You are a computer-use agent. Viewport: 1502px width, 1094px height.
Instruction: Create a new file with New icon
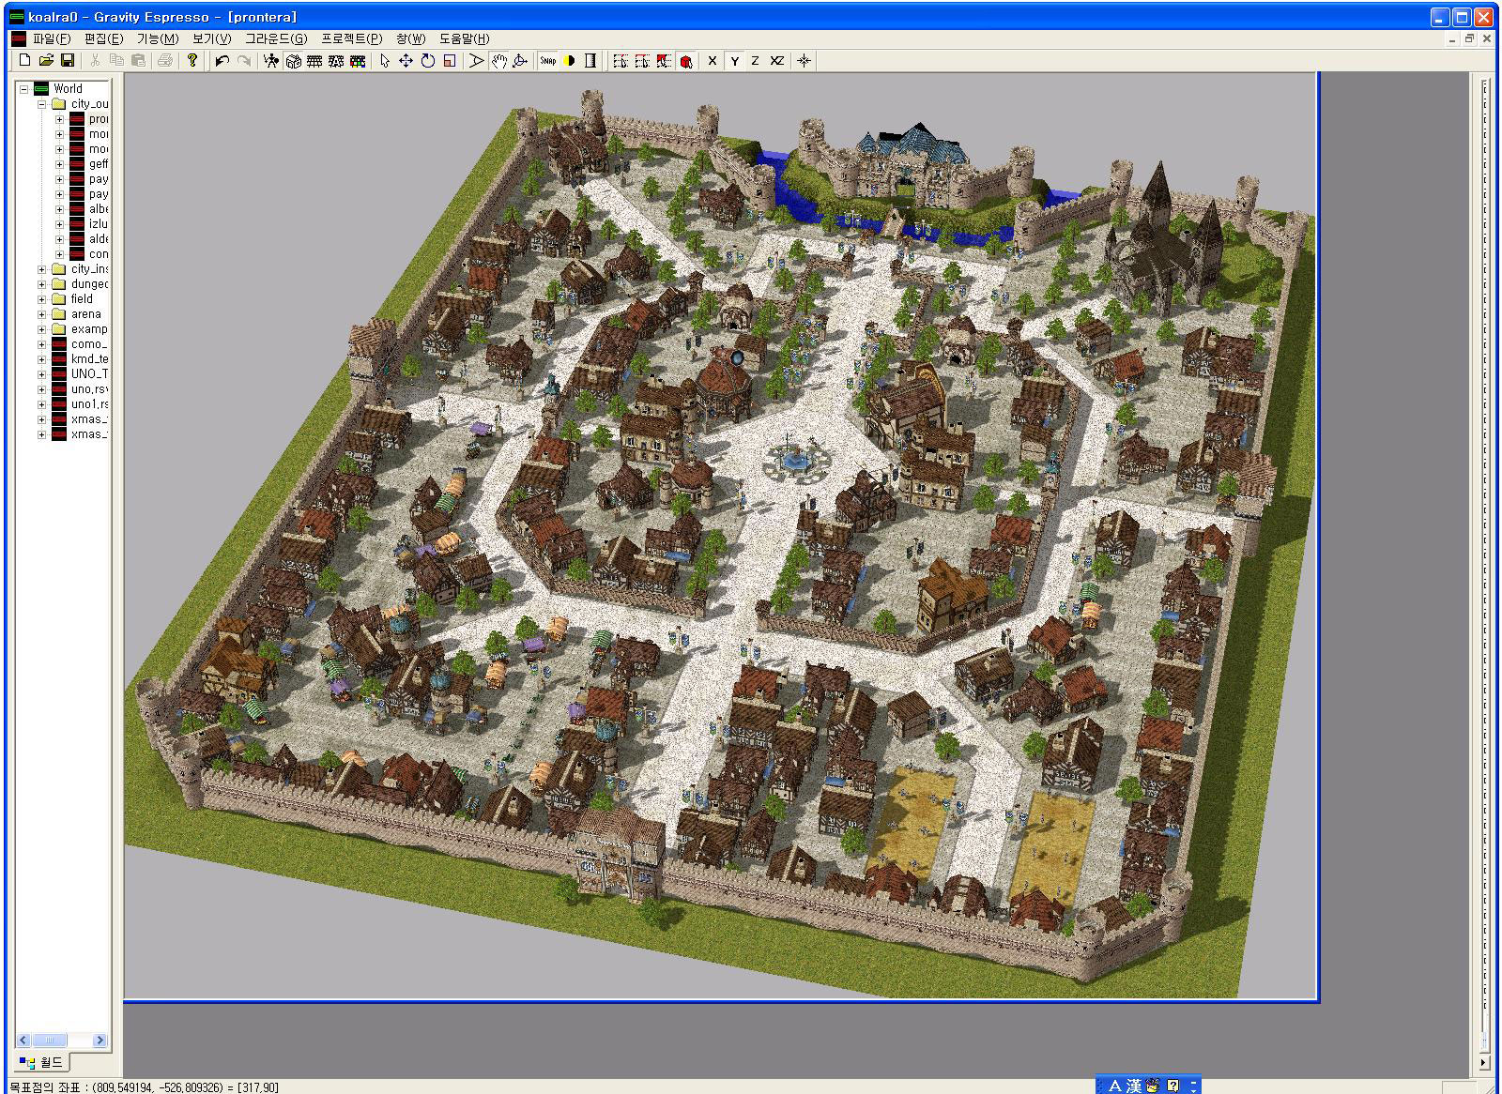tap(24, 60)
